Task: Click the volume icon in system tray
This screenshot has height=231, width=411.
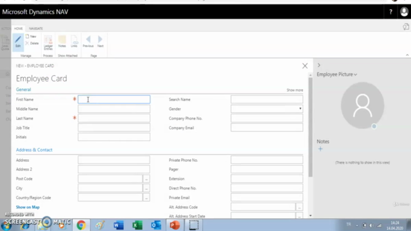Action: pos(371,225)
